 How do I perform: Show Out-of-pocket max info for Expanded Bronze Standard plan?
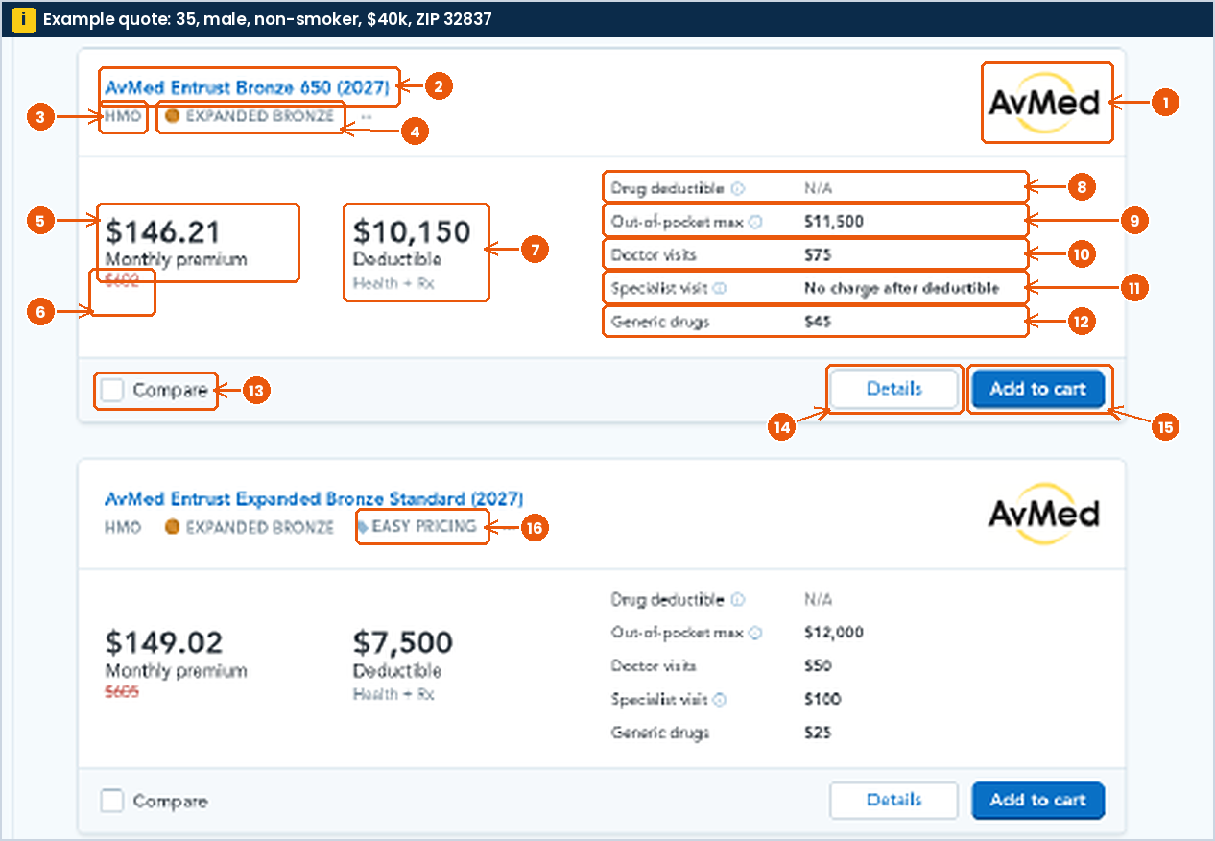(755, 633)
